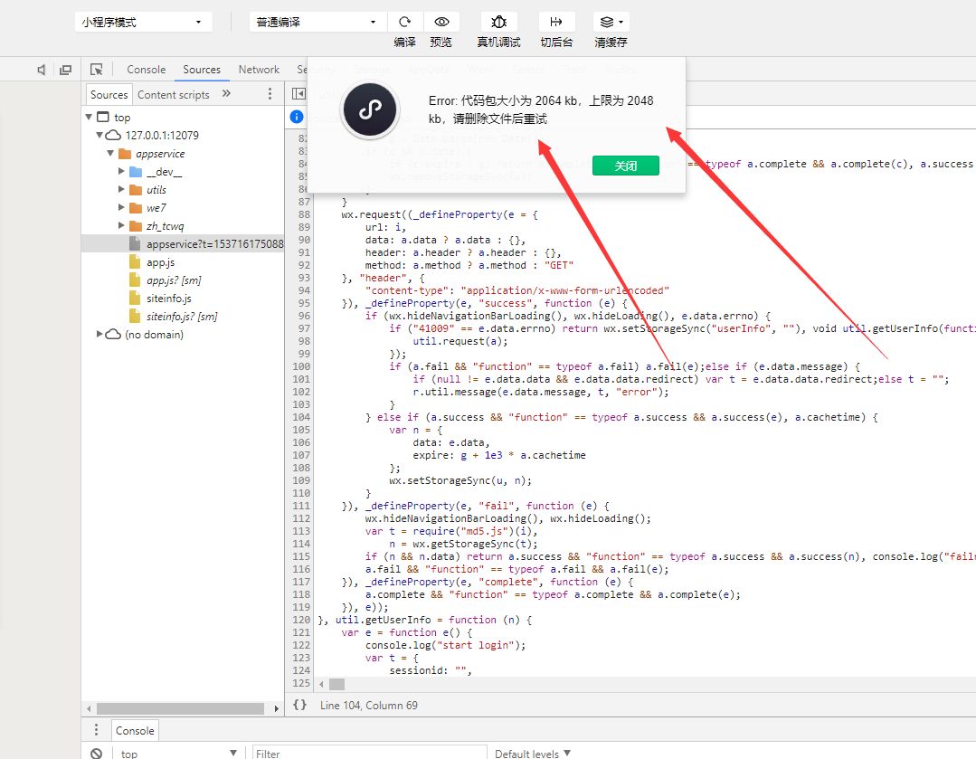Screen dimensions: 976x759
Task: Open the Sources pane three-dot menu
Action: [x=270, y=94]
